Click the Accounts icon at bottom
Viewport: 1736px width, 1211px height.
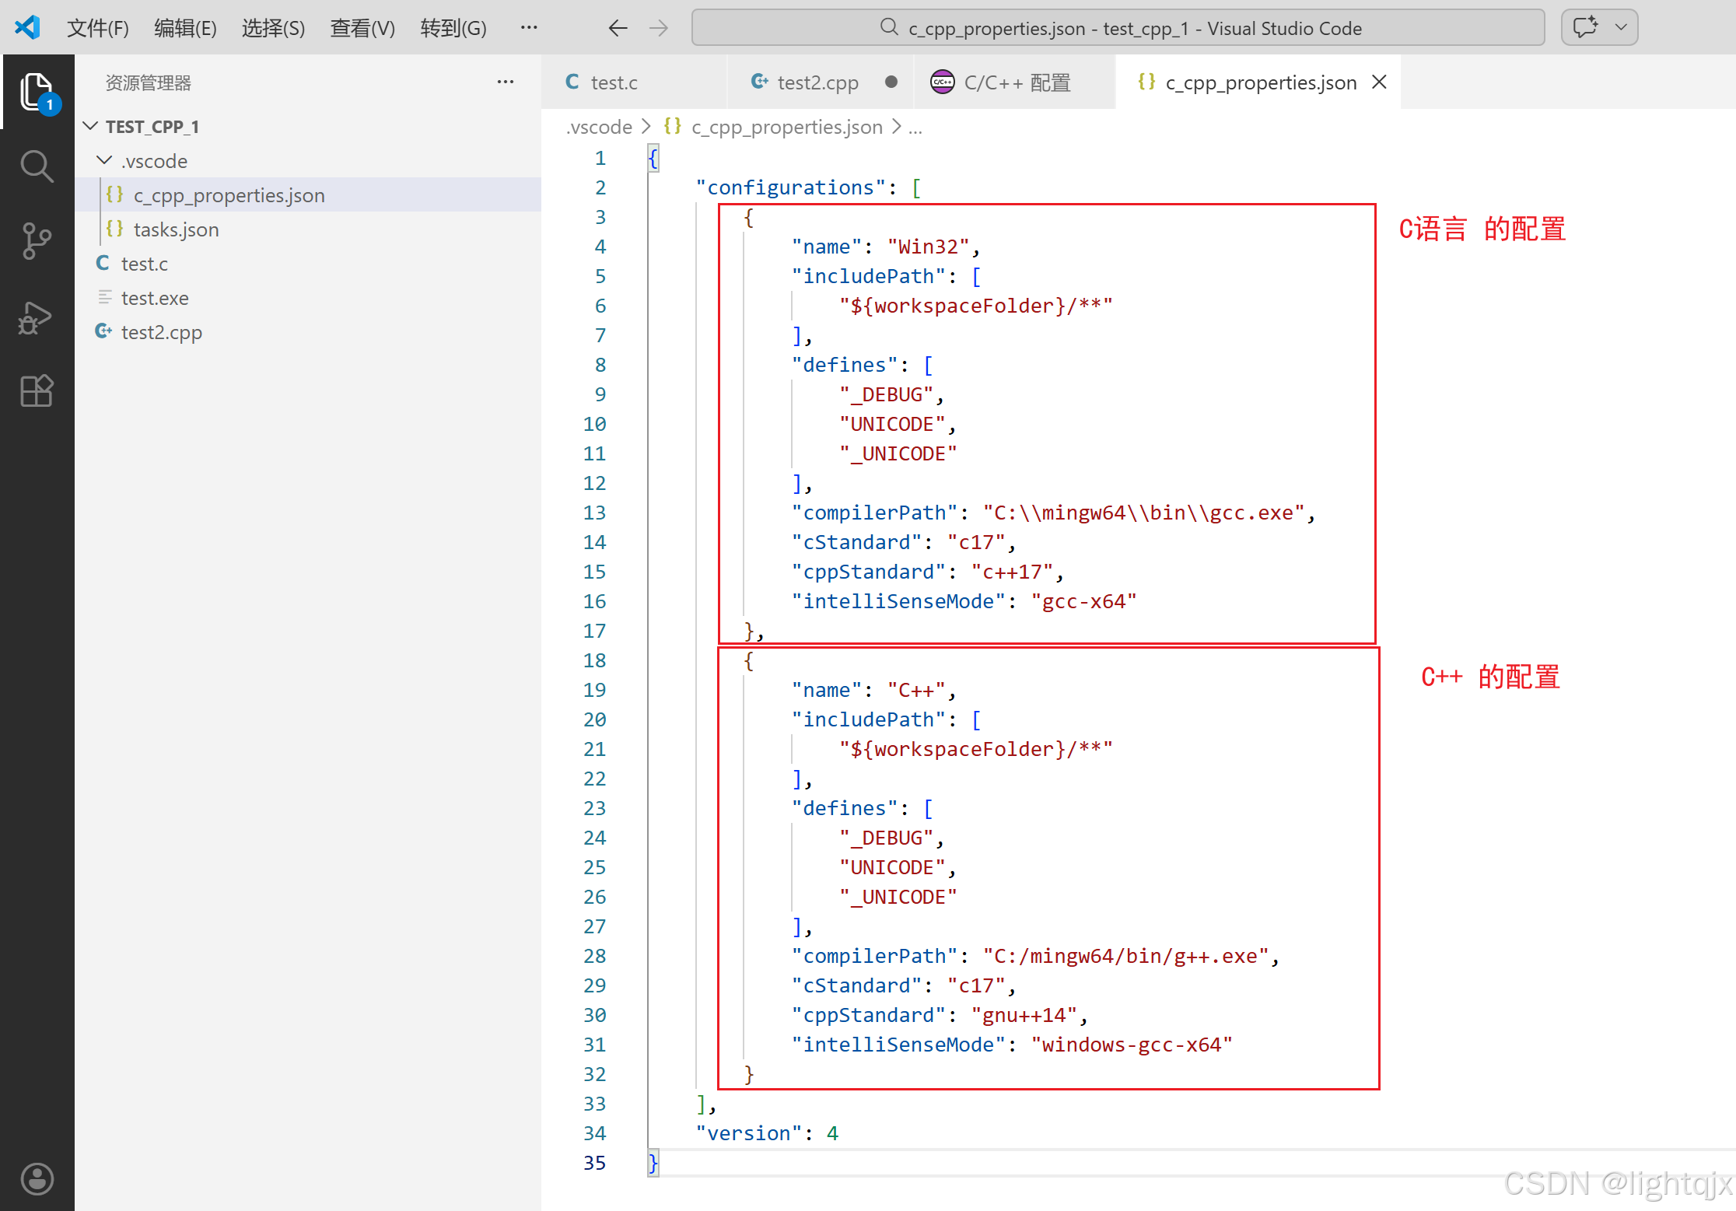click(x=37, y=1178)
